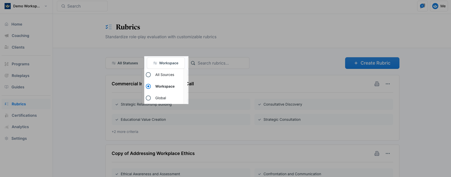Click the Rubrics page title
The image size is (451, 177).
[x=128, y=27]
